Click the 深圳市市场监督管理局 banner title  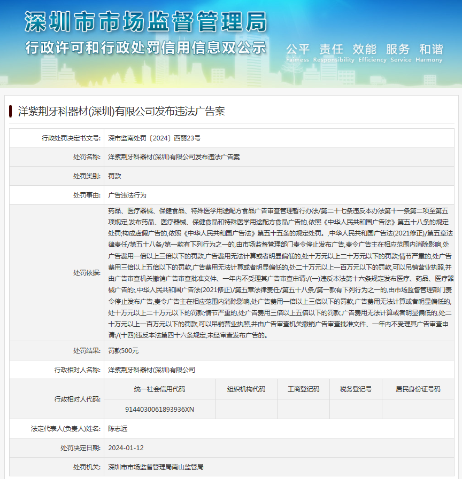146,22
